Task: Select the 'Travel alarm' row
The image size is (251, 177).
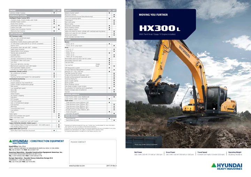Action: click(x=90, y=20)
